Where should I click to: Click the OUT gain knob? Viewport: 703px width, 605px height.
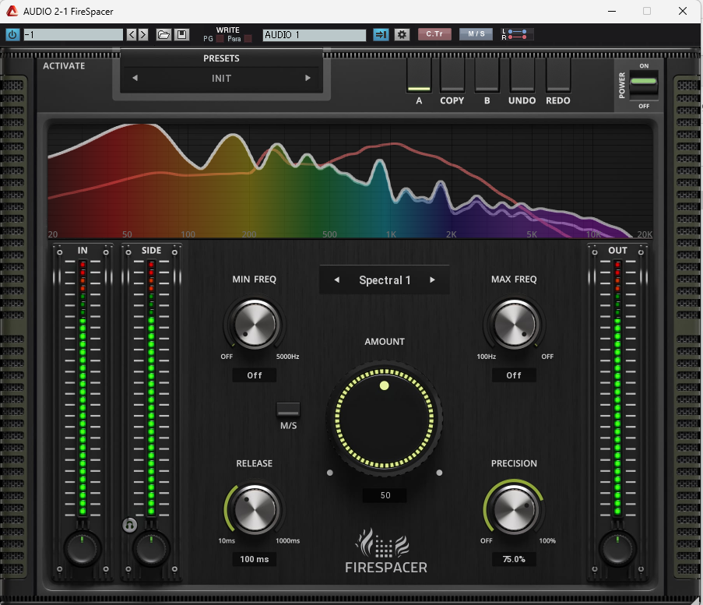coord(617,548)
